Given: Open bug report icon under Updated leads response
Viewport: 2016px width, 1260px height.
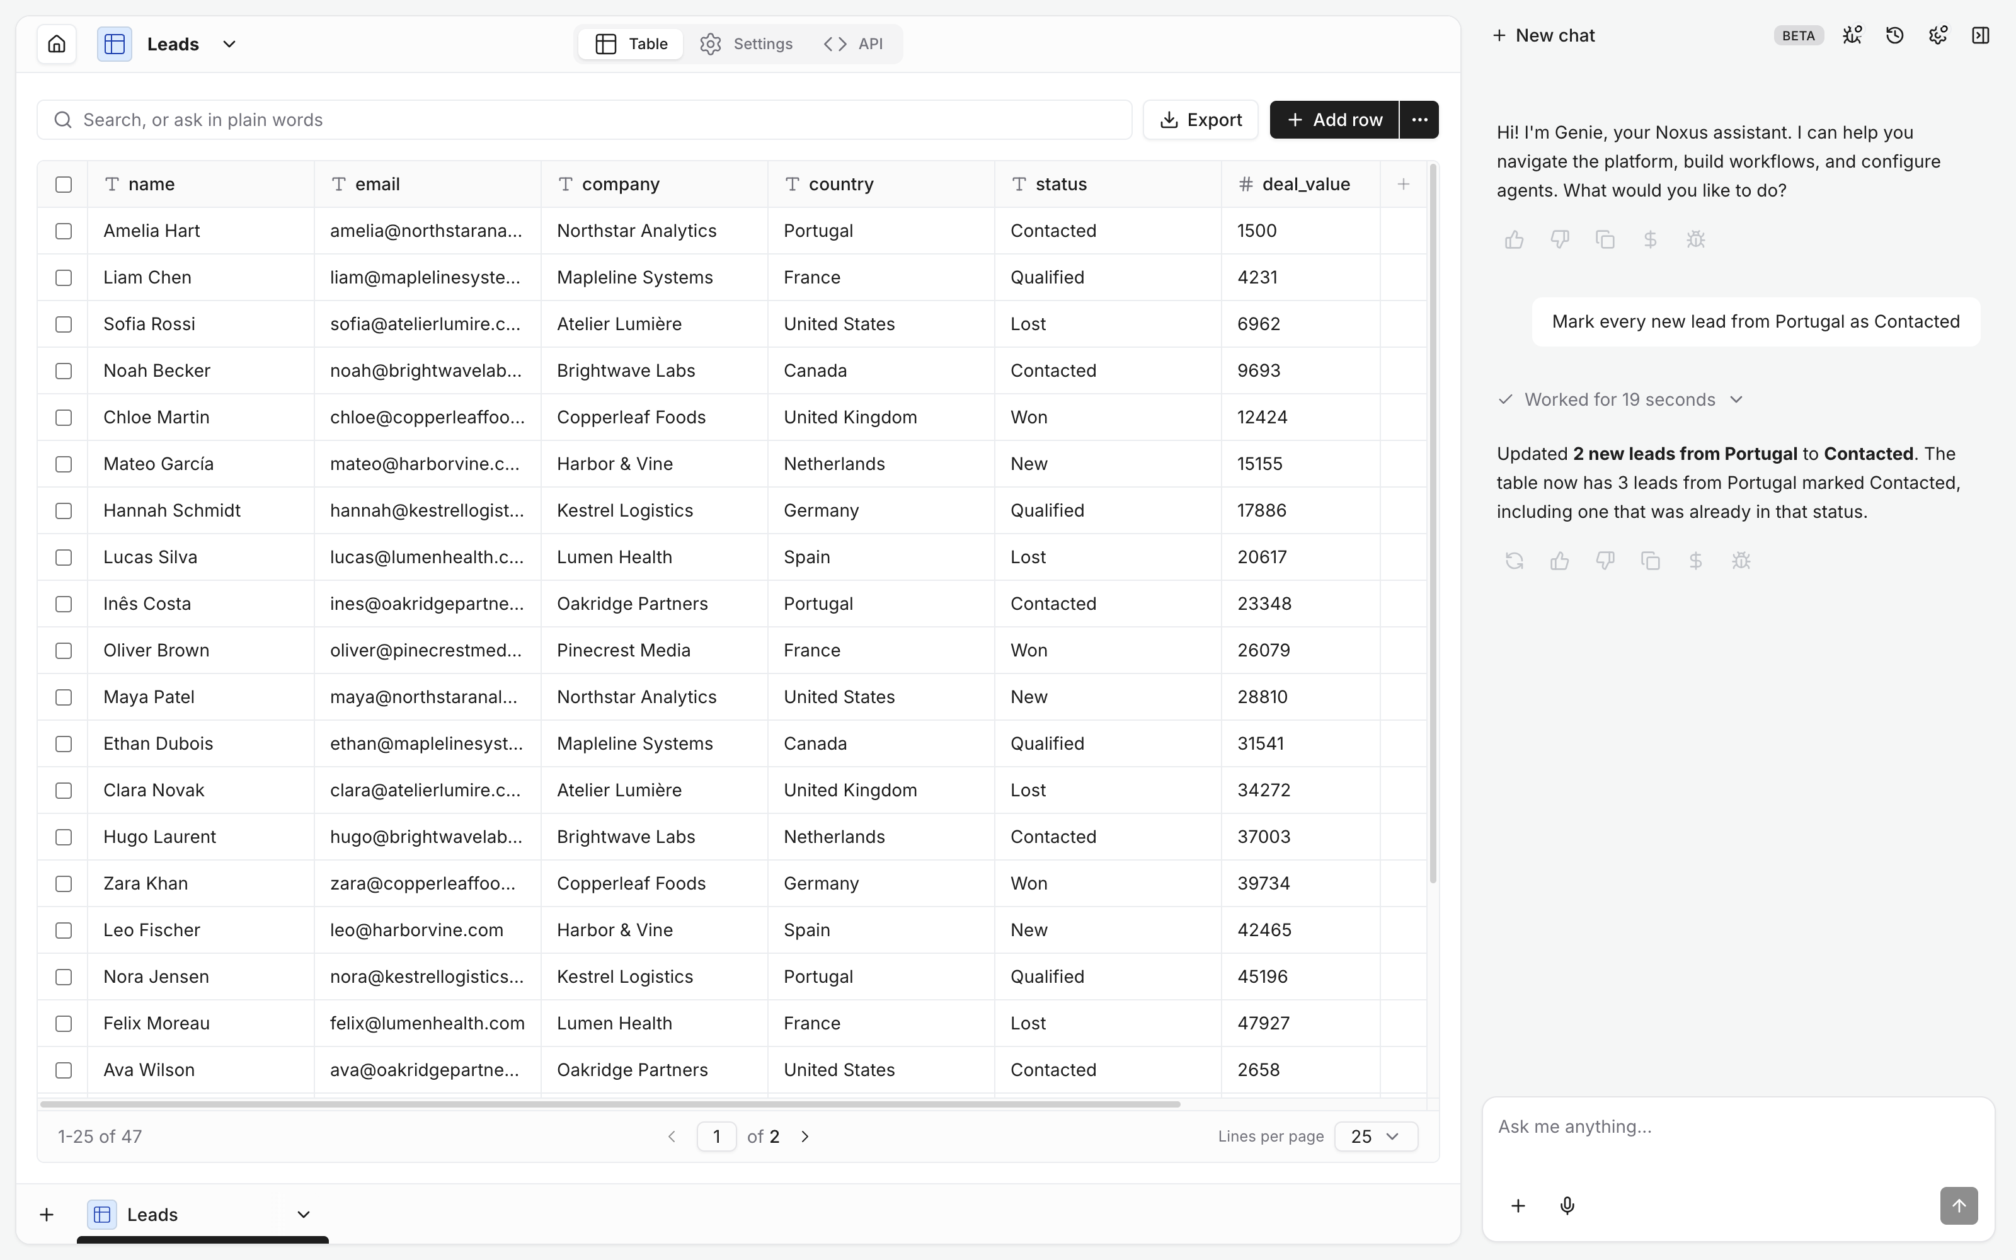Looking at the screenshot, I should point(1741,561).
